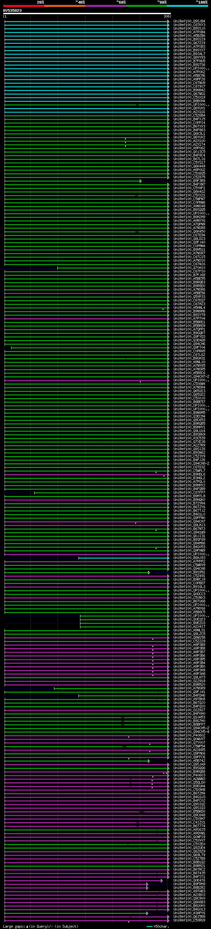Click the UniRef100_A9P3A8 label
This screenshot has height=929, width=211.
[x=189, y=674]
